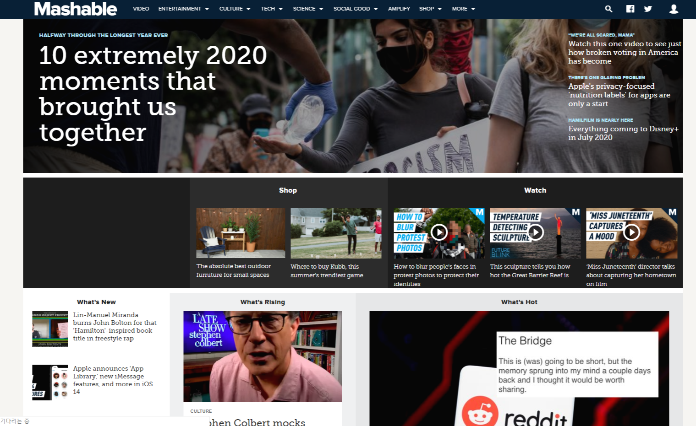Screen dimensions: 696x426
Task: Click the Kubb lawn game thumbnail
Action: tap(336, 233)
